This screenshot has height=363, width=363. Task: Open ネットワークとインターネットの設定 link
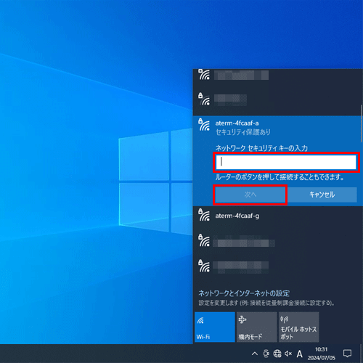tap(244, 293)
